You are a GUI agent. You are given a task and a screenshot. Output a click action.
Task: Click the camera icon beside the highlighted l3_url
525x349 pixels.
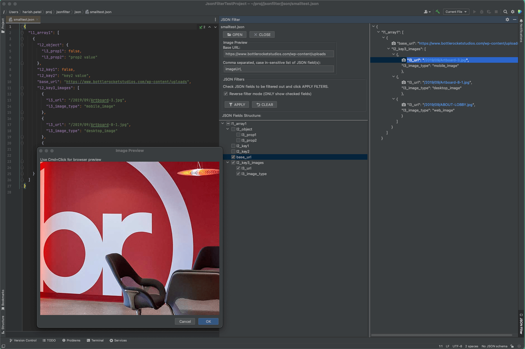pos(403,60)
